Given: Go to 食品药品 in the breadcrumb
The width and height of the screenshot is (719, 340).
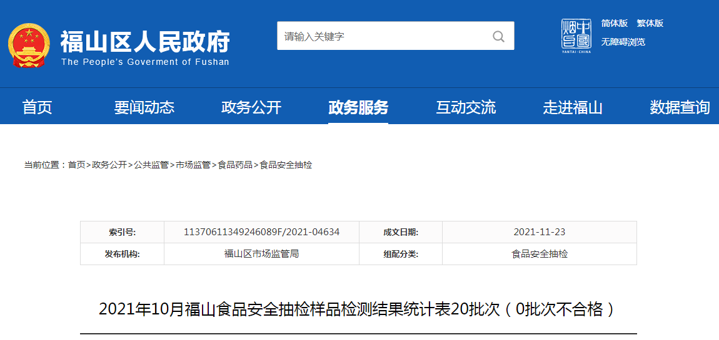Looking at the screenshot, I should pyautogui.click(x=235, y=165).
